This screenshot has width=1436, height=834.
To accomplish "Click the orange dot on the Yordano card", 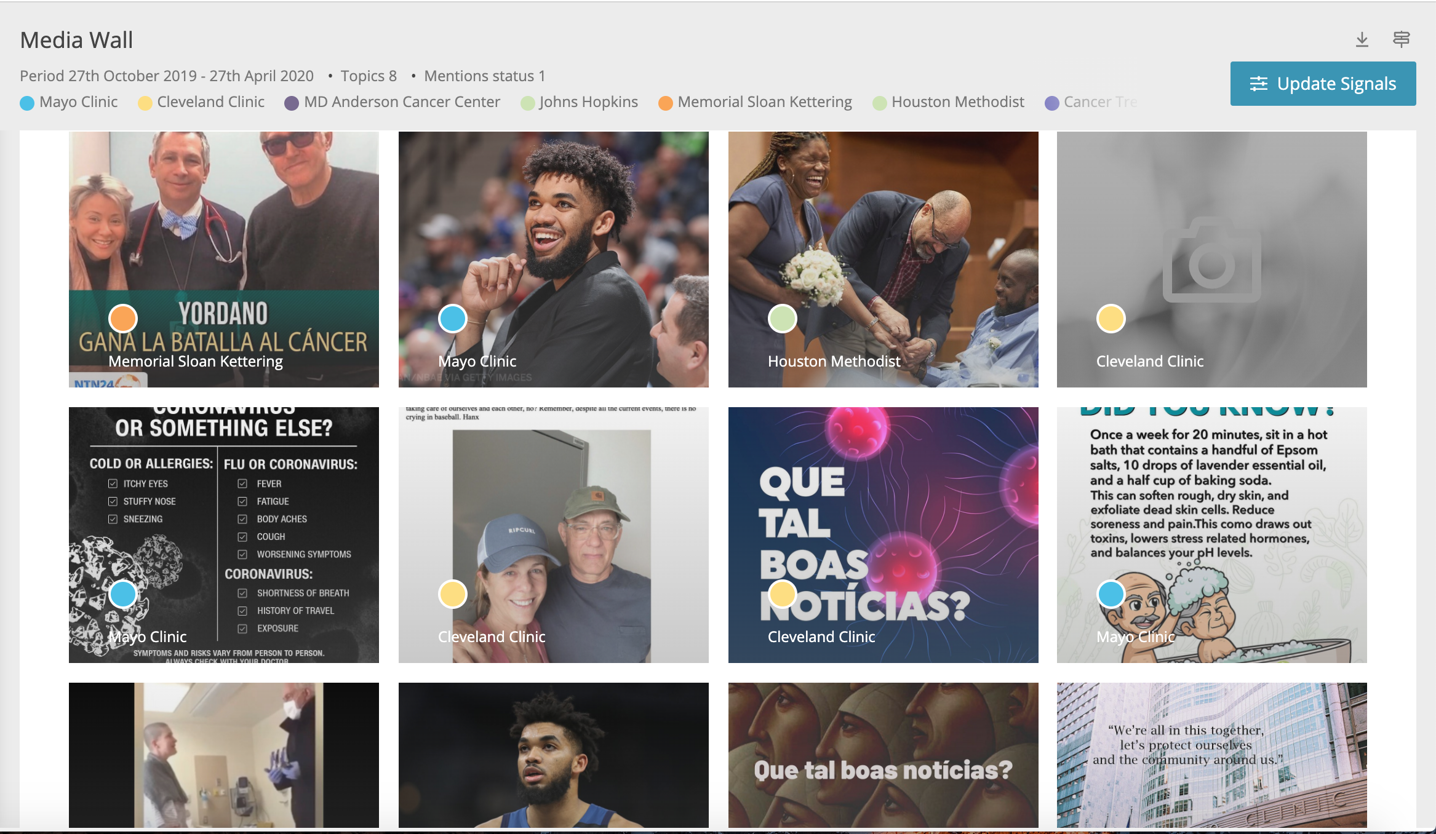I will coord(123,319).
